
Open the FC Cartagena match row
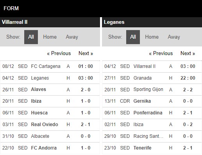50,66
